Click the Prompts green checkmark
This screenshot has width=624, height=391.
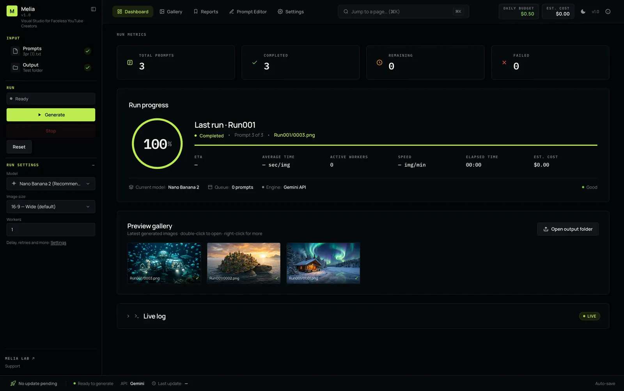pos(88,51)
